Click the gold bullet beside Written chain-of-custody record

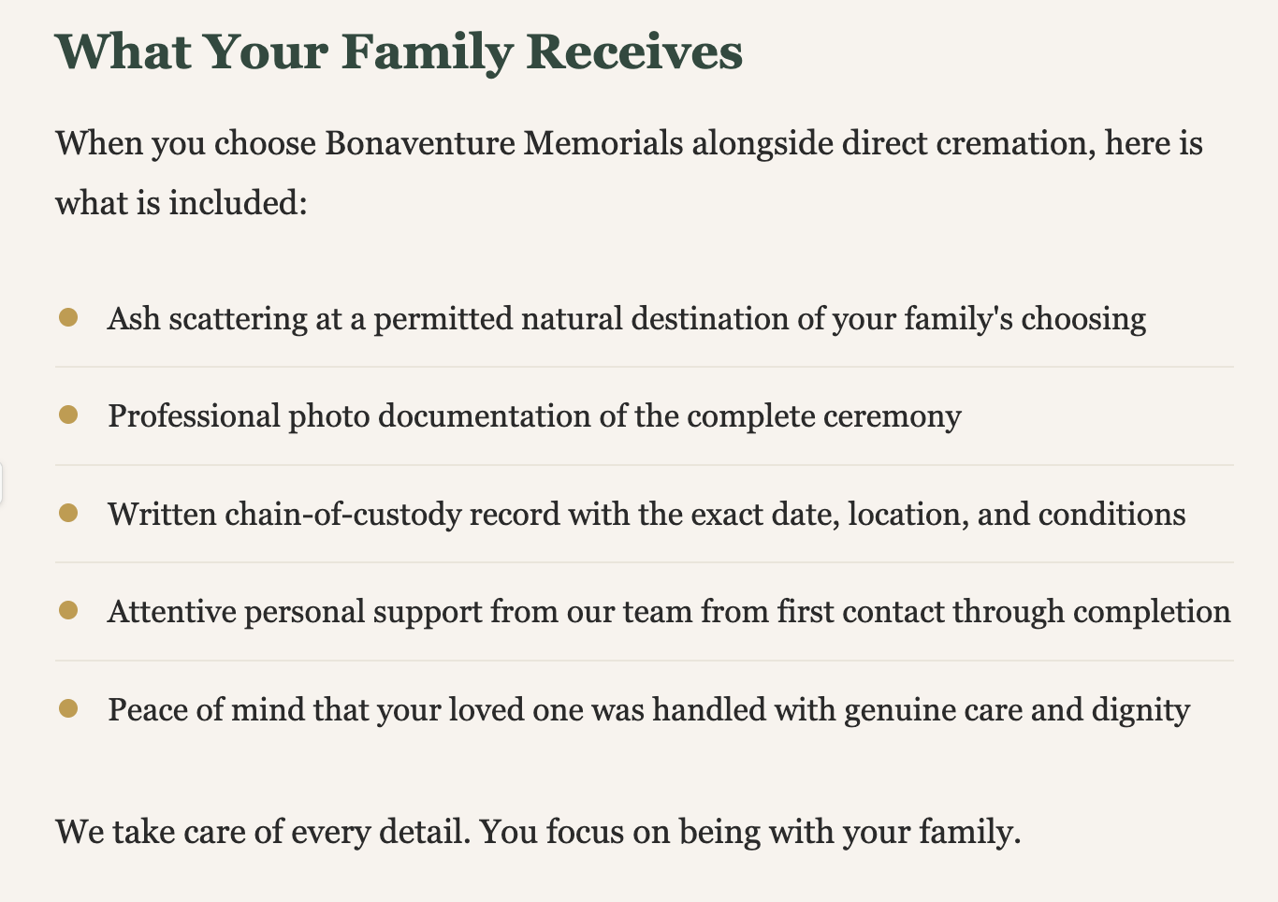click(67, 513)
